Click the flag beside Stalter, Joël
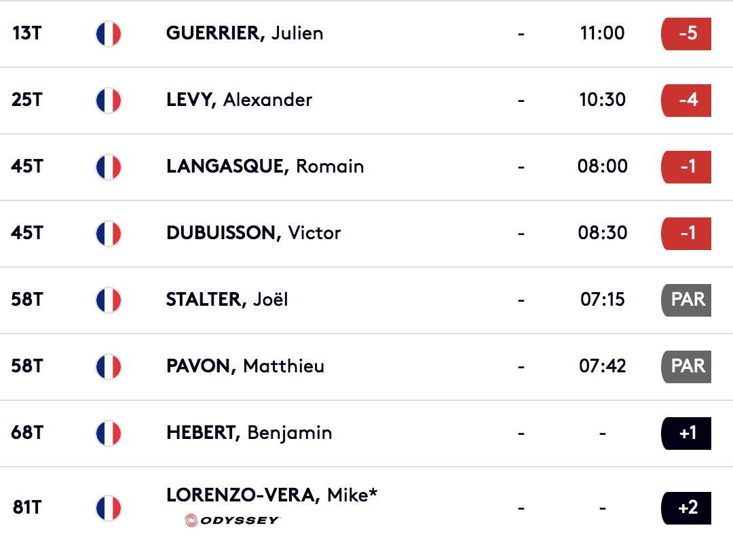Viewport: 733px width, 549px height. 109,300
